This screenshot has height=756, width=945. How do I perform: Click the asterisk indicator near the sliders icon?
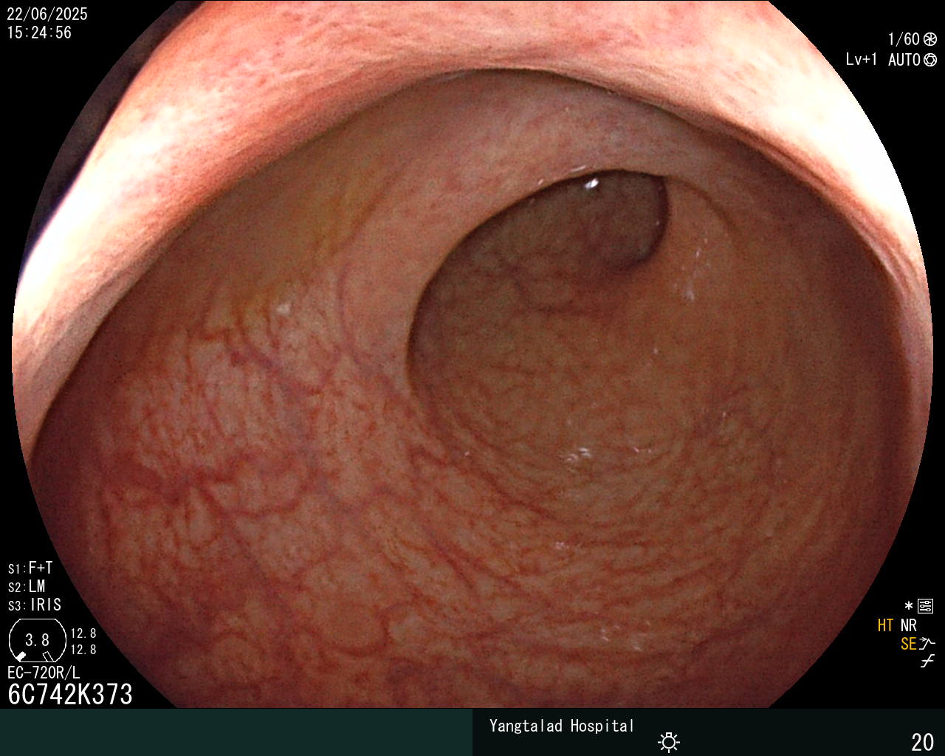(909, 606)
